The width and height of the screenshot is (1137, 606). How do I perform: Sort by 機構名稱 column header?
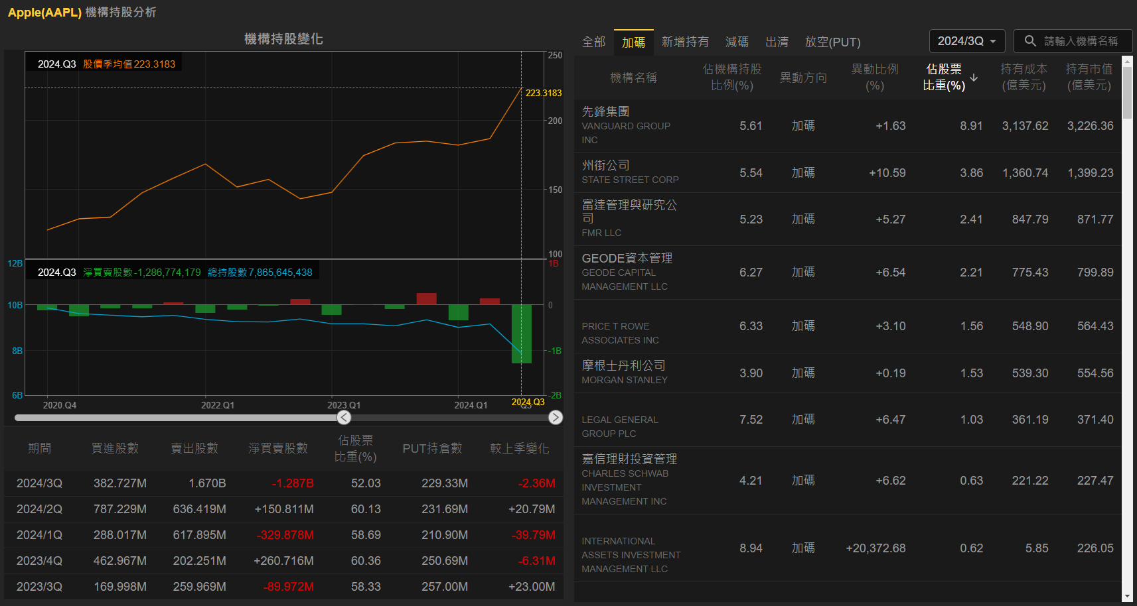[x=633, y=78]
